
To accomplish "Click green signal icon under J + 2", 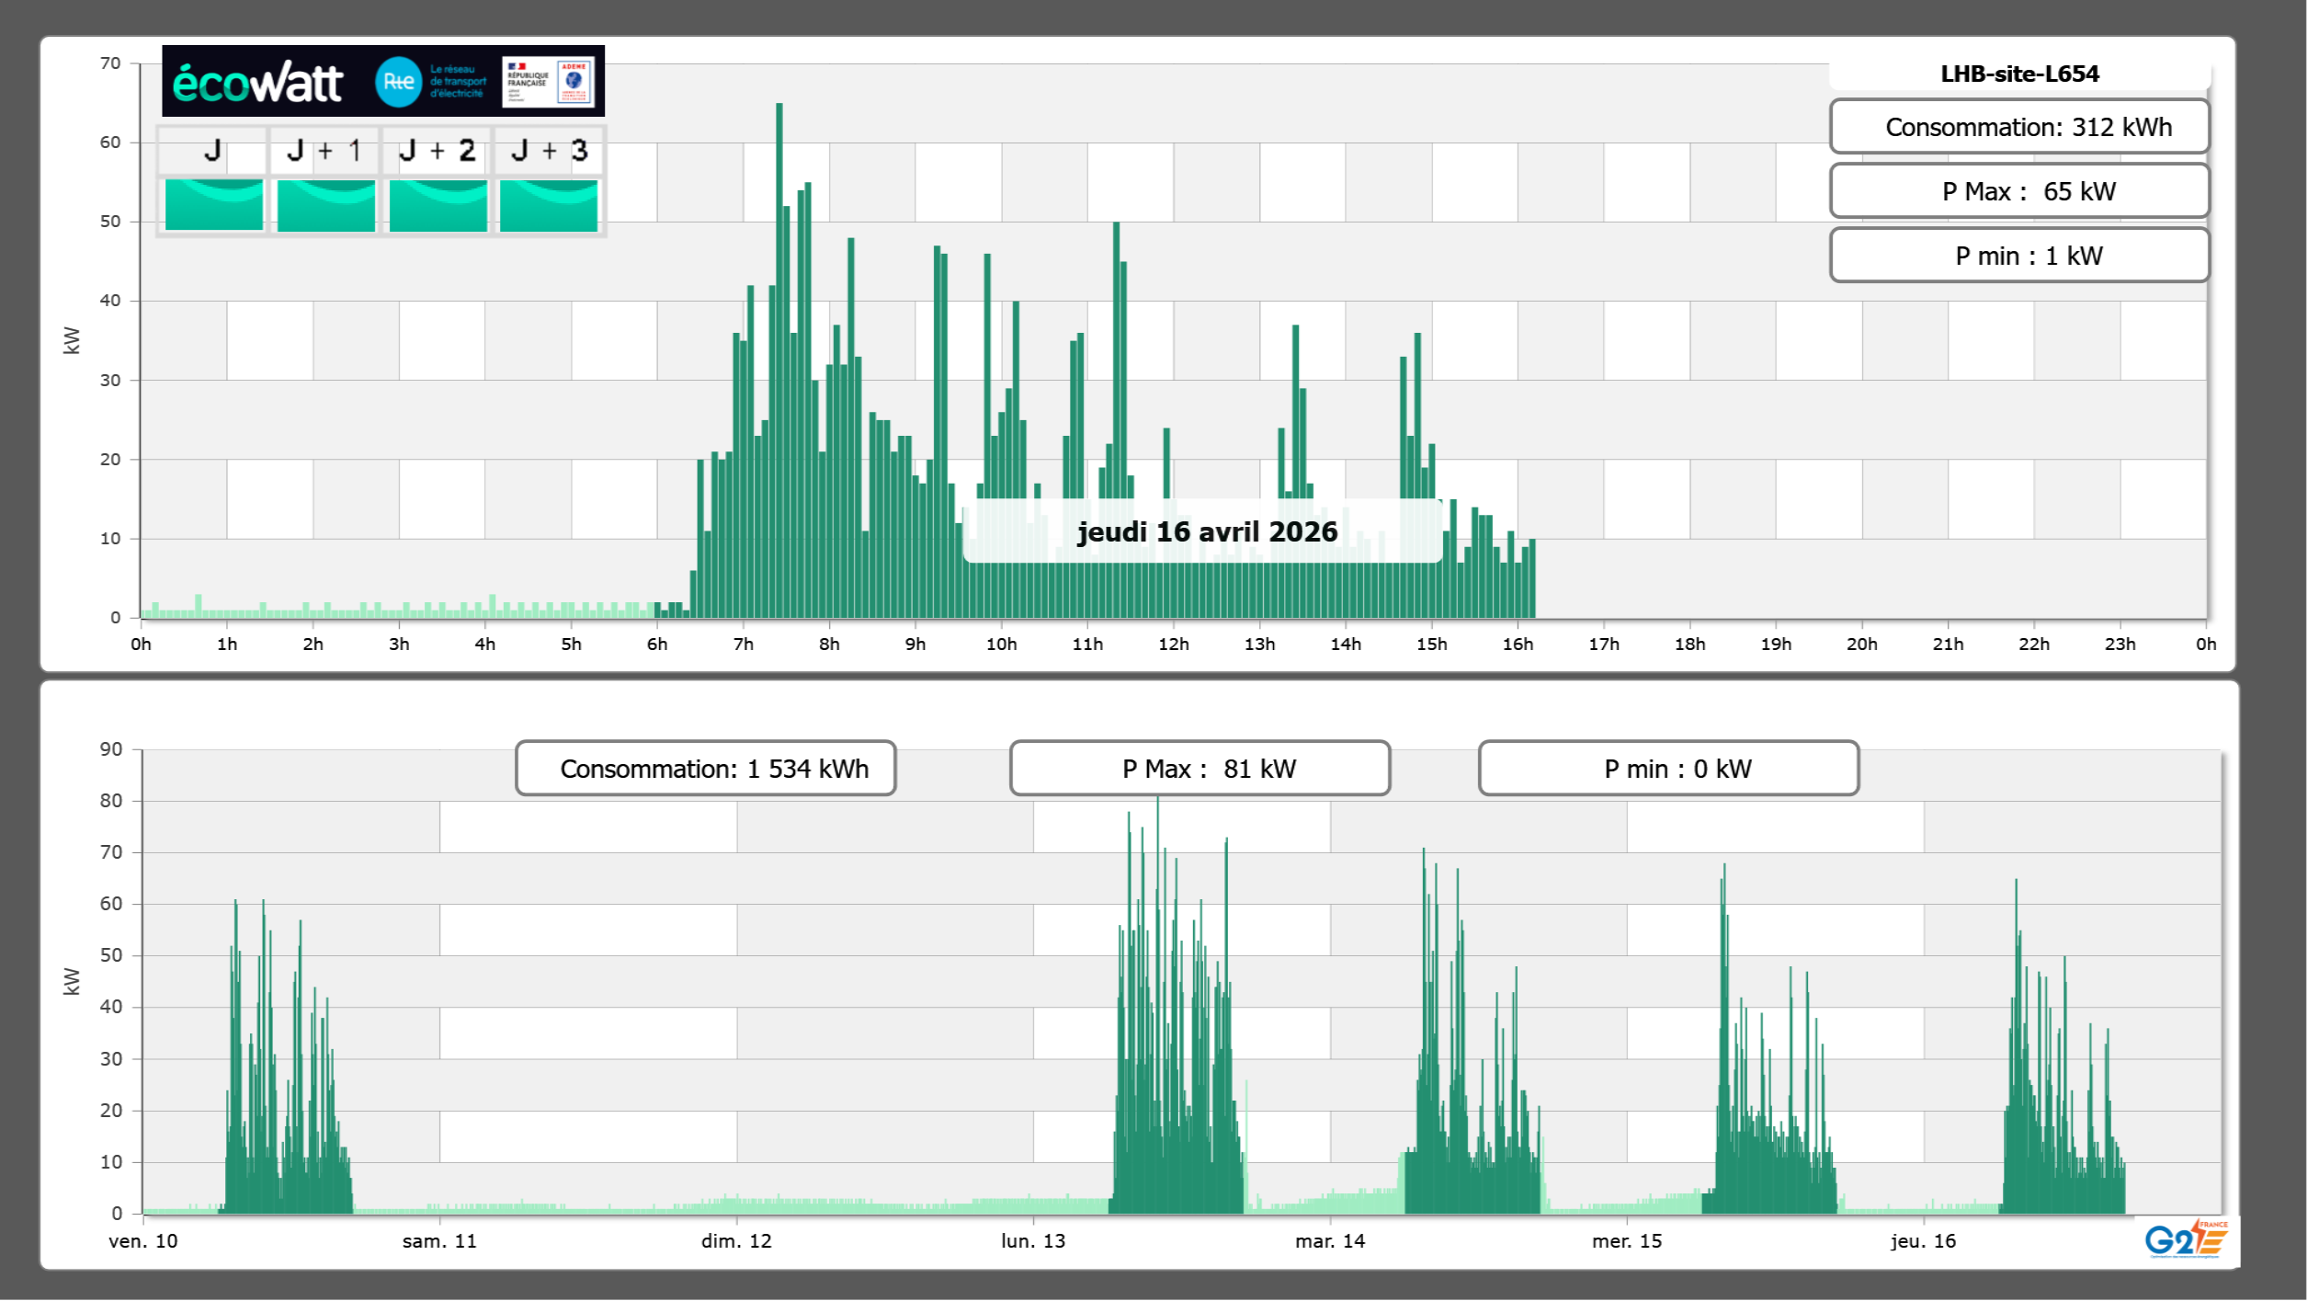I will (438, 204).
